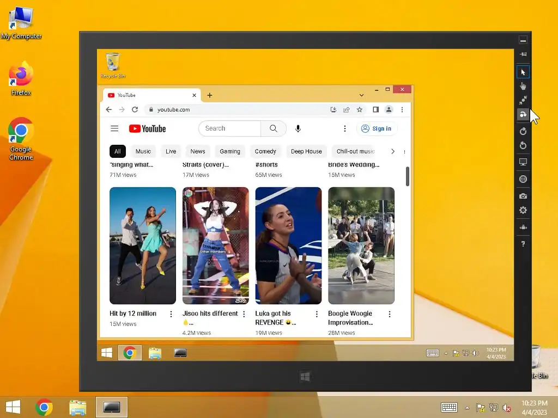Select the Chill-out music chip
This screenshot has width=558, height=418.
[355, 151]
